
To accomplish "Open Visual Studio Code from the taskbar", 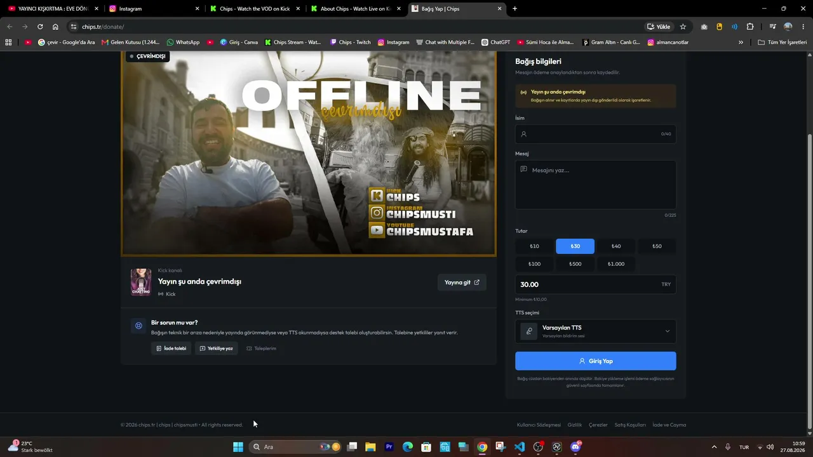I will click(520, 447).
